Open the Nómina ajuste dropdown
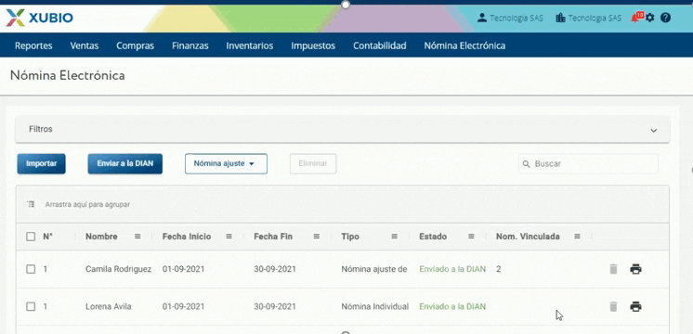Screen dimensions: 693x334 click(x=226, y=163)
